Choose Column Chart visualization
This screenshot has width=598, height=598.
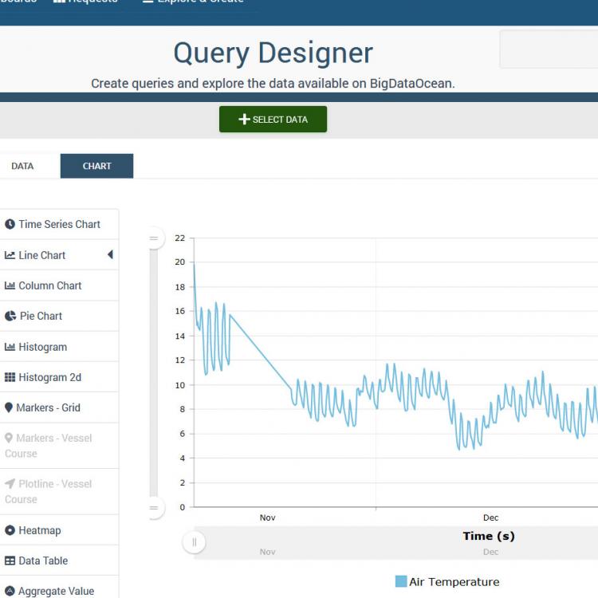coord(59,285)
